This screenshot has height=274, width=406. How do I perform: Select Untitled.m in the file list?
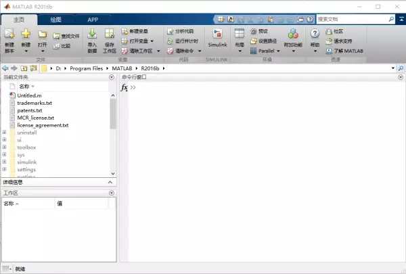click(29, 95)
